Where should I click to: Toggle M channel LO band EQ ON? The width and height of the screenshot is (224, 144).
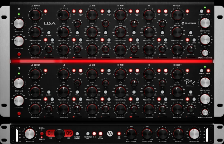tap(74, 11)
